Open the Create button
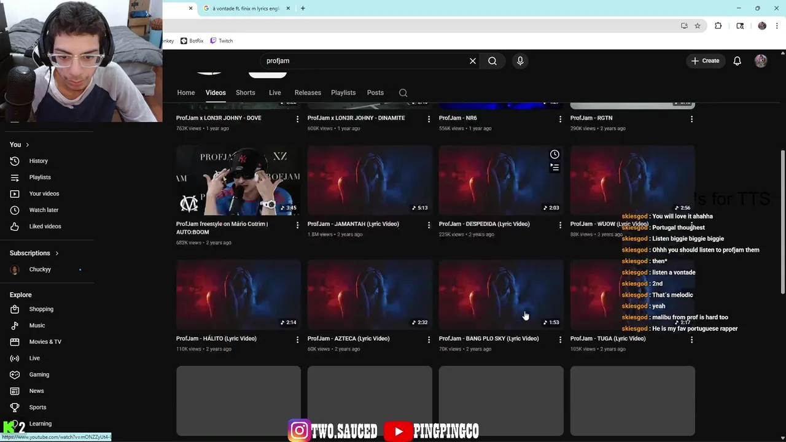 (x=705, y=61)
